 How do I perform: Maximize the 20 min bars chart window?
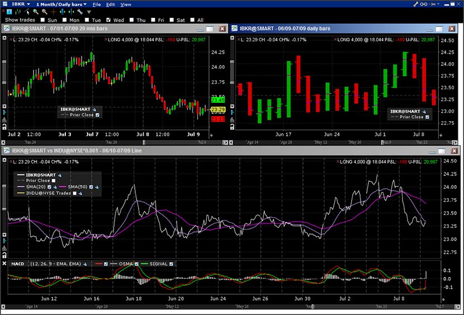coord(210,28)
